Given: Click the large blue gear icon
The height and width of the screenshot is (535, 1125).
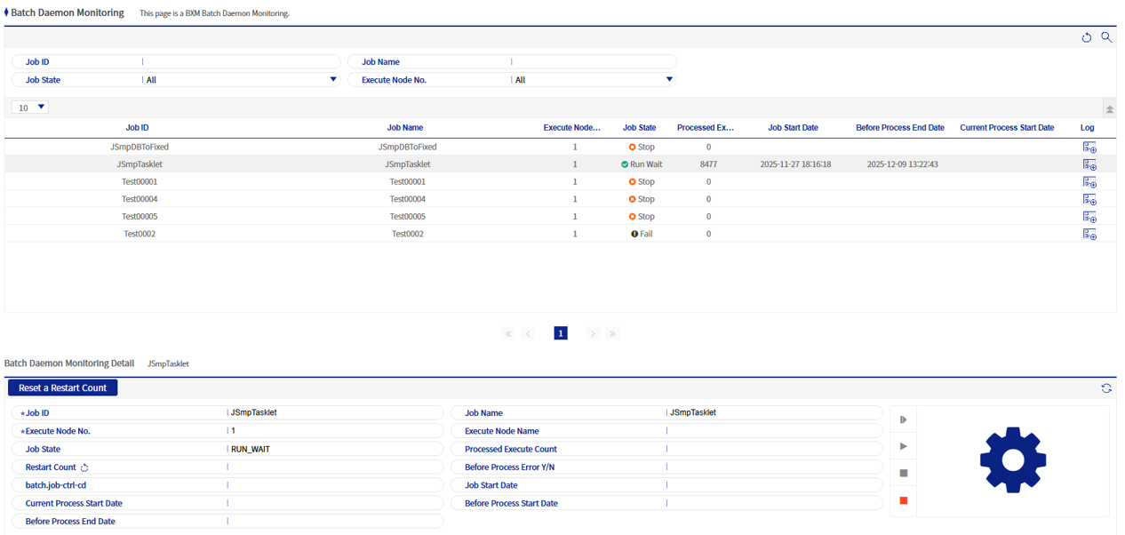Looking at the screenshot, I should pos(1012,460).
